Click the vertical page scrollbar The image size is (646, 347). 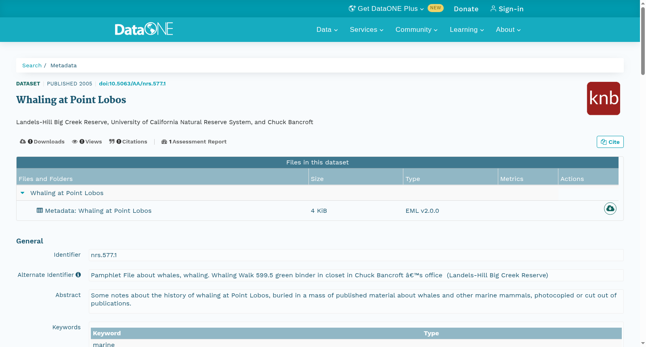coord(643,40)
